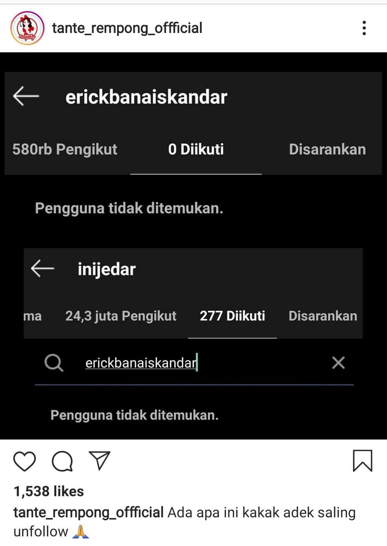Viewport: 387px width, 546px height.
Task: Go back from inijedar profile arrow
Action: point(42,268)
